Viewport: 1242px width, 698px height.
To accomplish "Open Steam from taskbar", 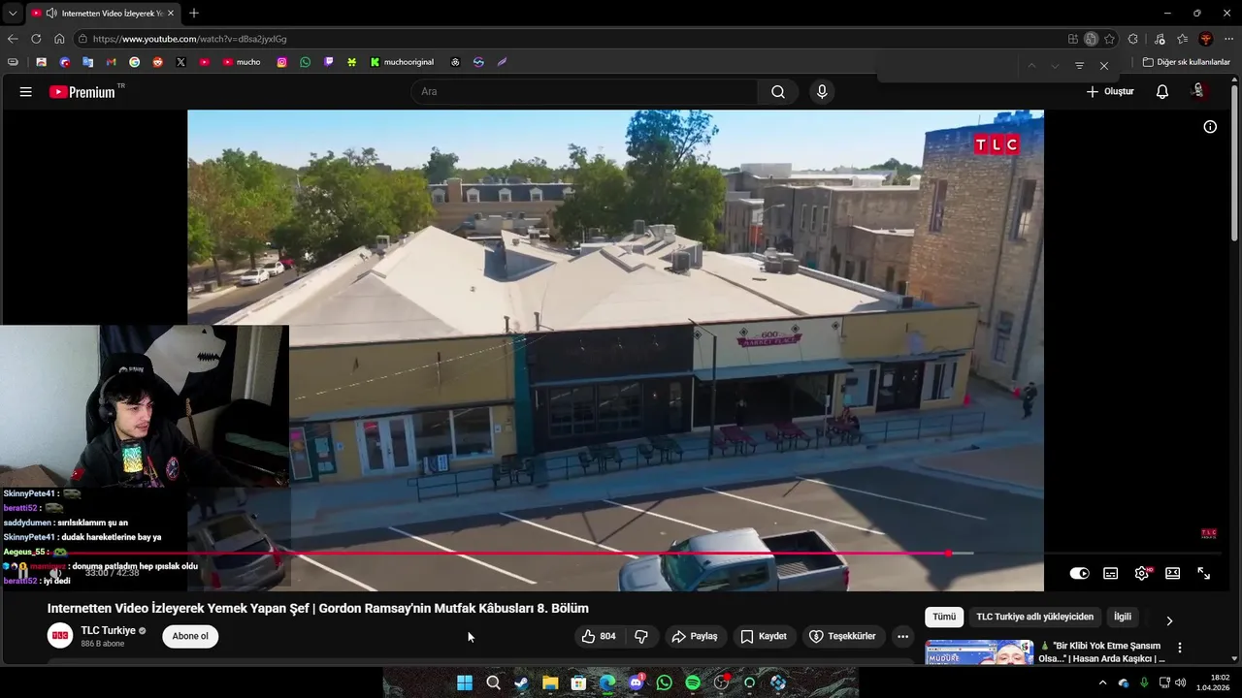I will [x=521, y=682].
